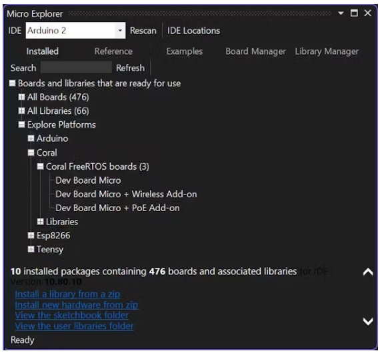Click the Ready status text

click(x=22, y=340)
